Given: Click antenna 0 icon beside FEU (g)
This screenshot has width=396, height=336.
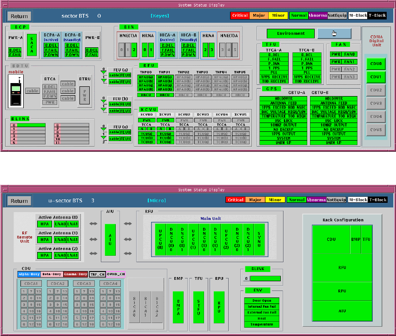Looking at the screenshot, I should pos(104,129).
